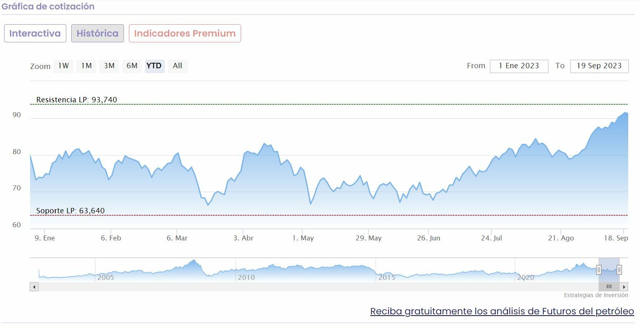Select the Histórica tab

(97, 33)
